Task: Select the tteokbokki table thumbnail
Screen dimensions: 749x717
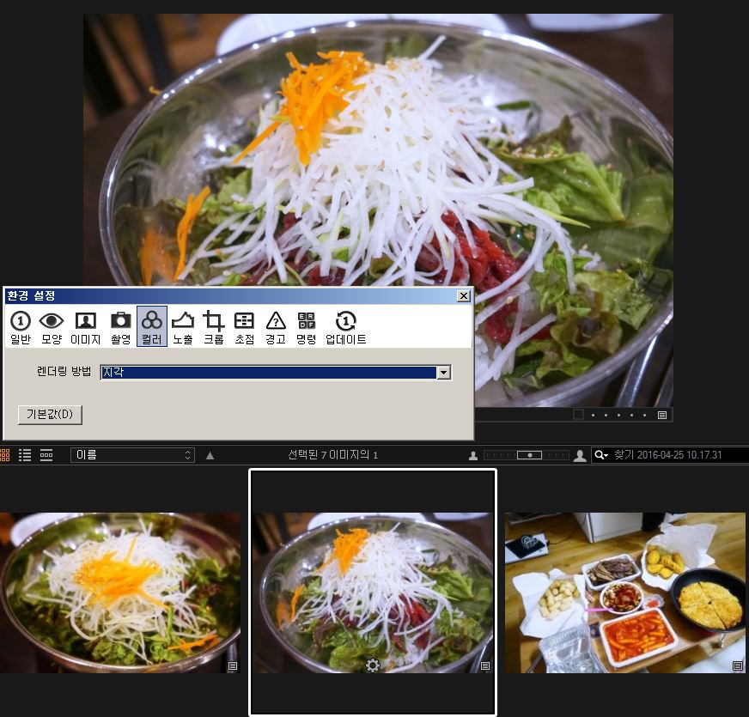Action: tap(624, 592)
